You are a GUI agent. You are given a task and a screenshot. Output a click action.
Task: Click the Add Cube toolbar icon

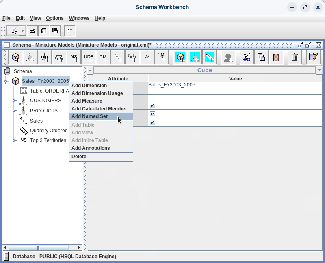(16, 57)
